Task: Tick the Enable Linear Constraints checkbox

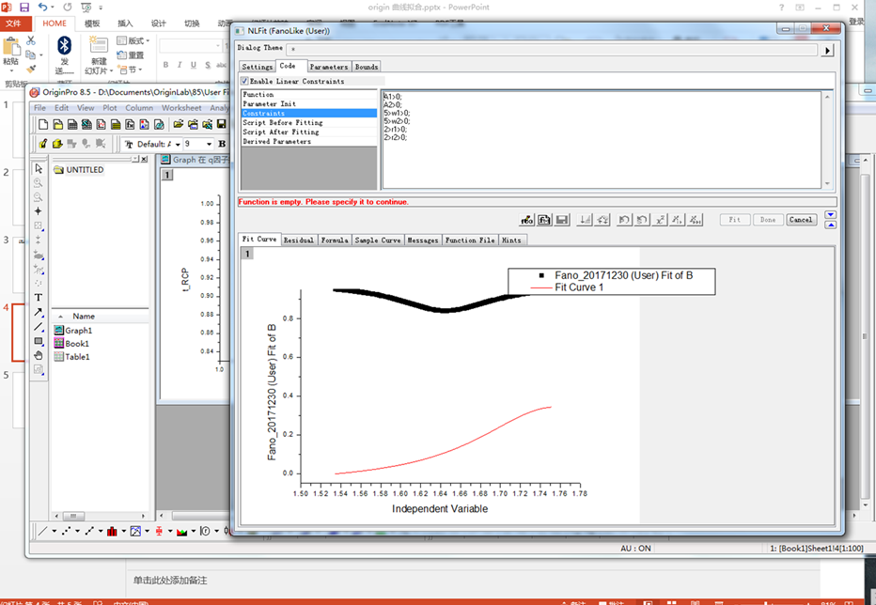Action: 244,81
